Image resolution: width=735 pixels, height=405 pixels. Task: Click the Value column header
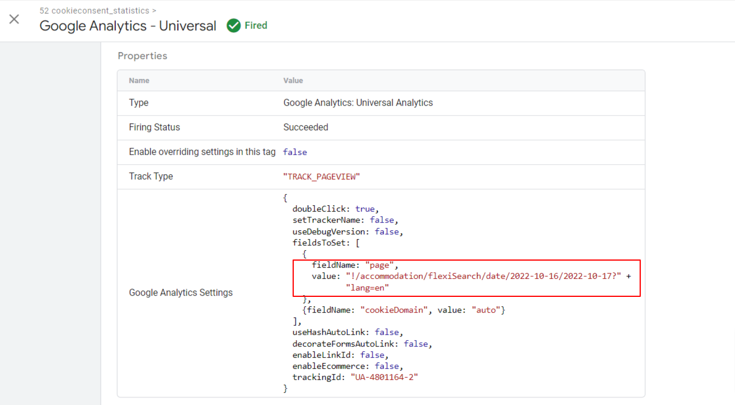click(293, 81)
